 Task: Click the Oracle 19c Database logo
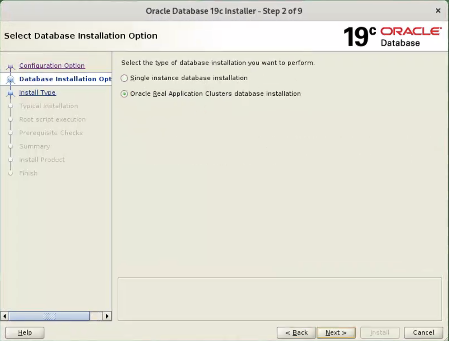pos(393,36)
